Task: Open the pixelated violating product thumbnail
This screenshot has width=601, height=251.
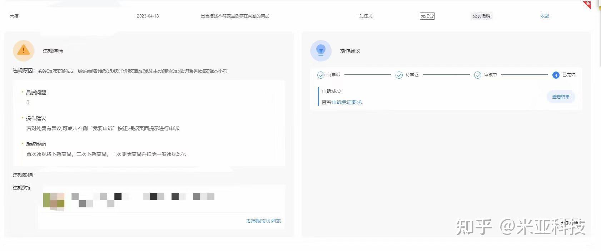Action: point(54,201)
